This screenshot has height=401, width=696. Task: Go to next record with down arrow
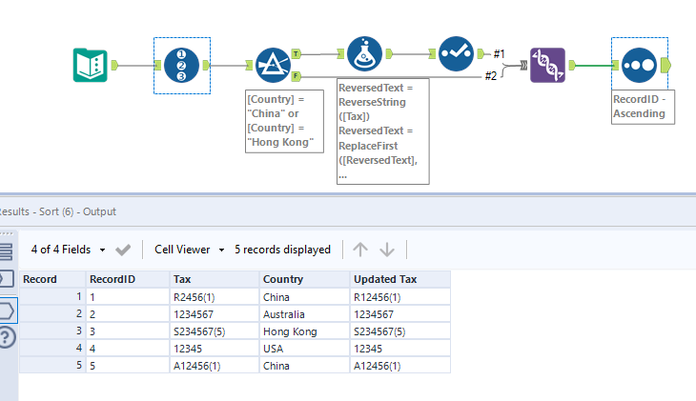coord(387,250)
